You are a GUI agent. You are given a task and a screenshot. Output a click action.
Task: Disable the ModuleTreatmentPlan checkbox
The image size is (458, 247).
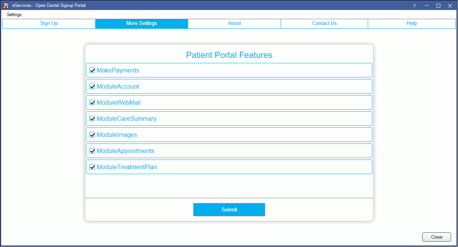click(x=92, y=167)
